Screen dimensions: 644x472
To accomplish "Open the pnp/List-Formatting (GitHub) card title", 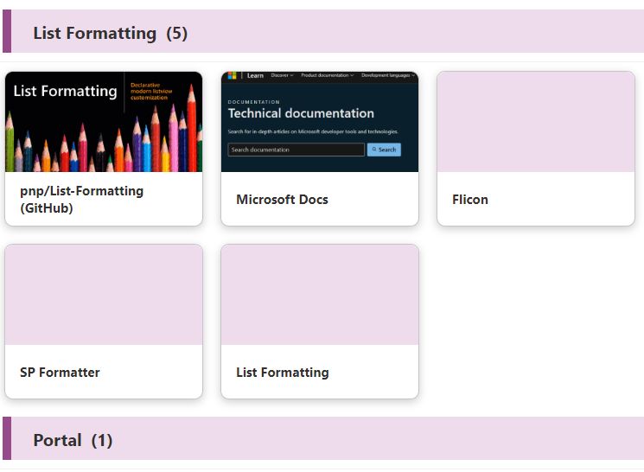I will point(82,199).
